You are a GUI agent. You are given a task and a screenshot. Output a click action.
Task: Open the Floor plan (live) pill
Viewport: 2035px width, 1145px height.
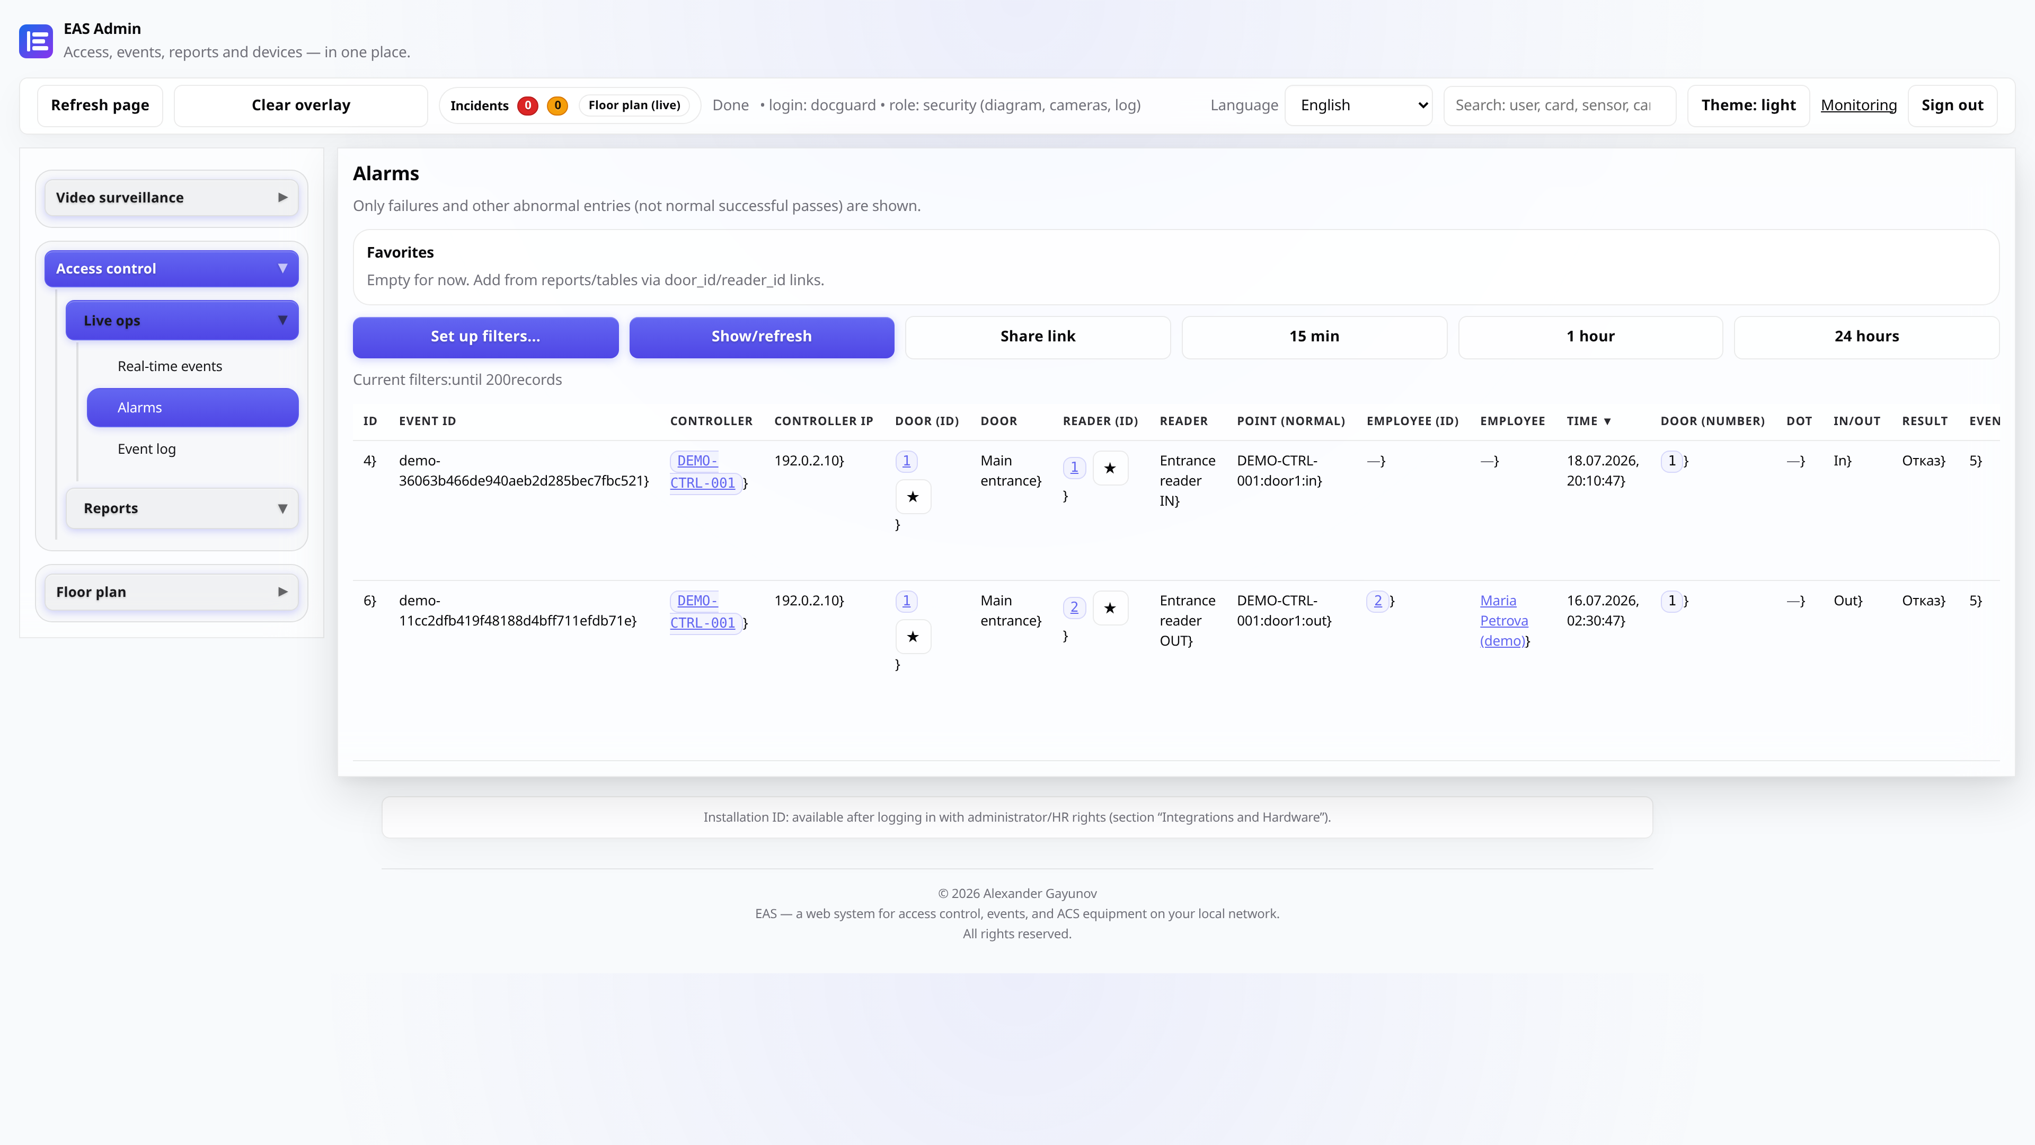tap(634, 105)
